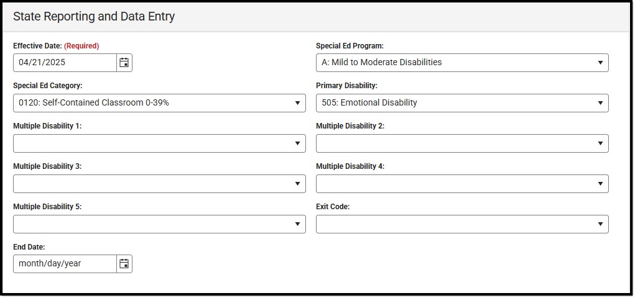Click the State Reporting and Data Entry header
Screen dimensions: 635x298
(94, 17)
